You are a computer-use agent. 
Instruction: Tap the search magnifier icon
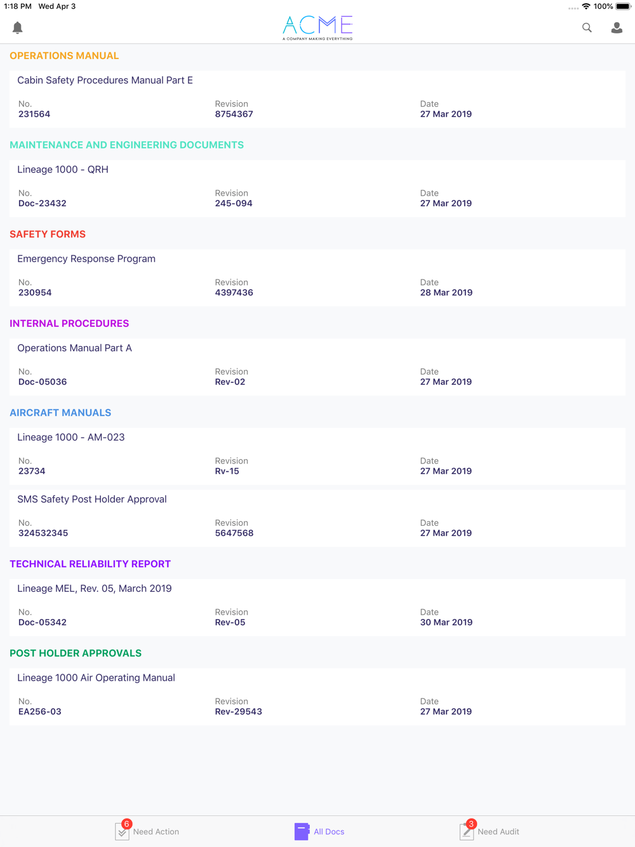click(x=587, y=28)
